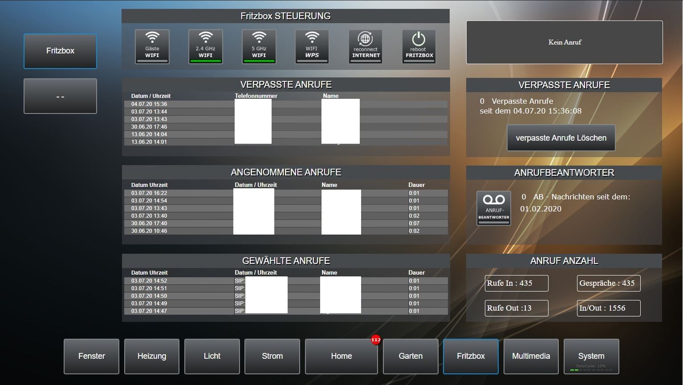683x385 pixels.
Task: Click the sidebar button labeled "- -"
Action: pos(60,96)
